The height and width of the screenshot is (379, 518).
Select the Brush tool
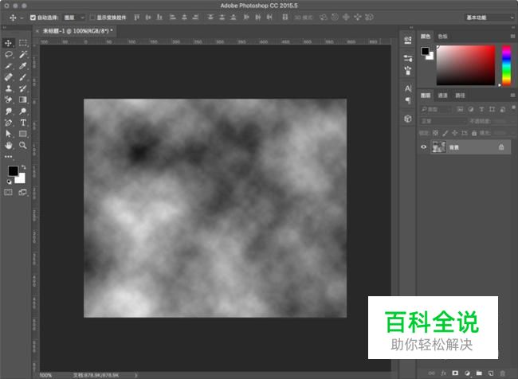(x=23, y=77)
